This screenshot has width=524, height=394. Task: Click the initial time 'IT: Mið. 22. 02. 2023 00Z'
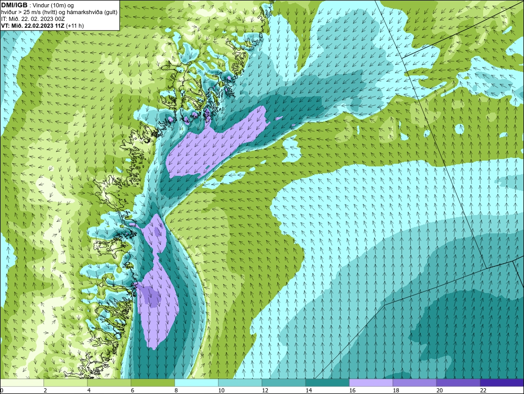click(x=32, y=19)
